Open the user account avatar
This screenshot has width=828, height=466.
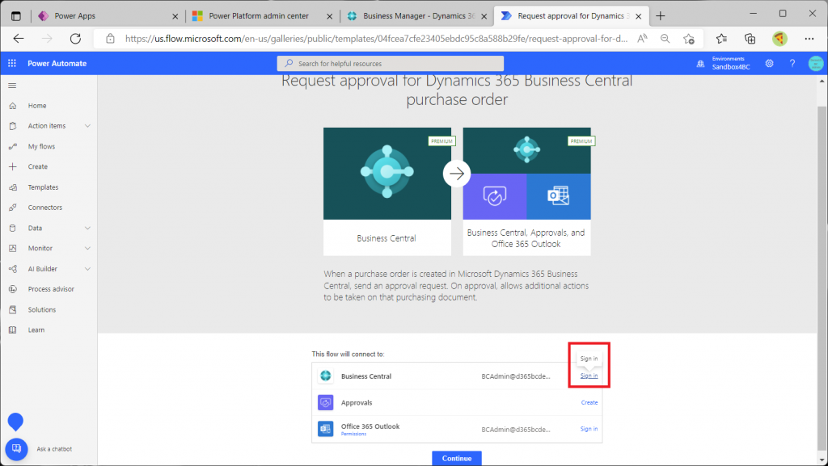coord(816,63)
